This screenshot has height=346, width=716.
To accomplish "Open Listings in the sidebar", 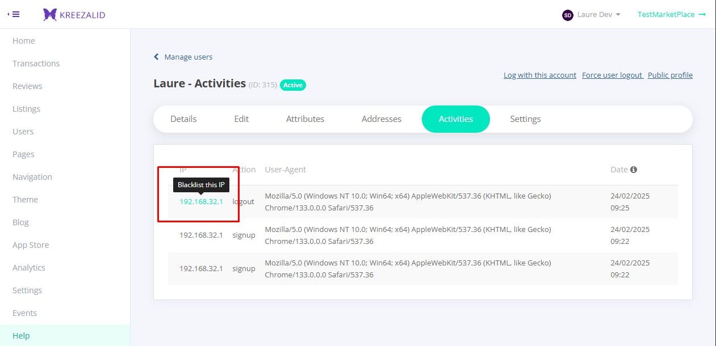I will [x=26, y=109].
